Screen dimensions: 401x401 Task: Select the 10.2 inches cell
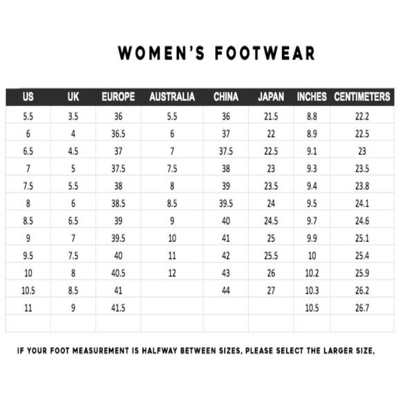point(312,273)
